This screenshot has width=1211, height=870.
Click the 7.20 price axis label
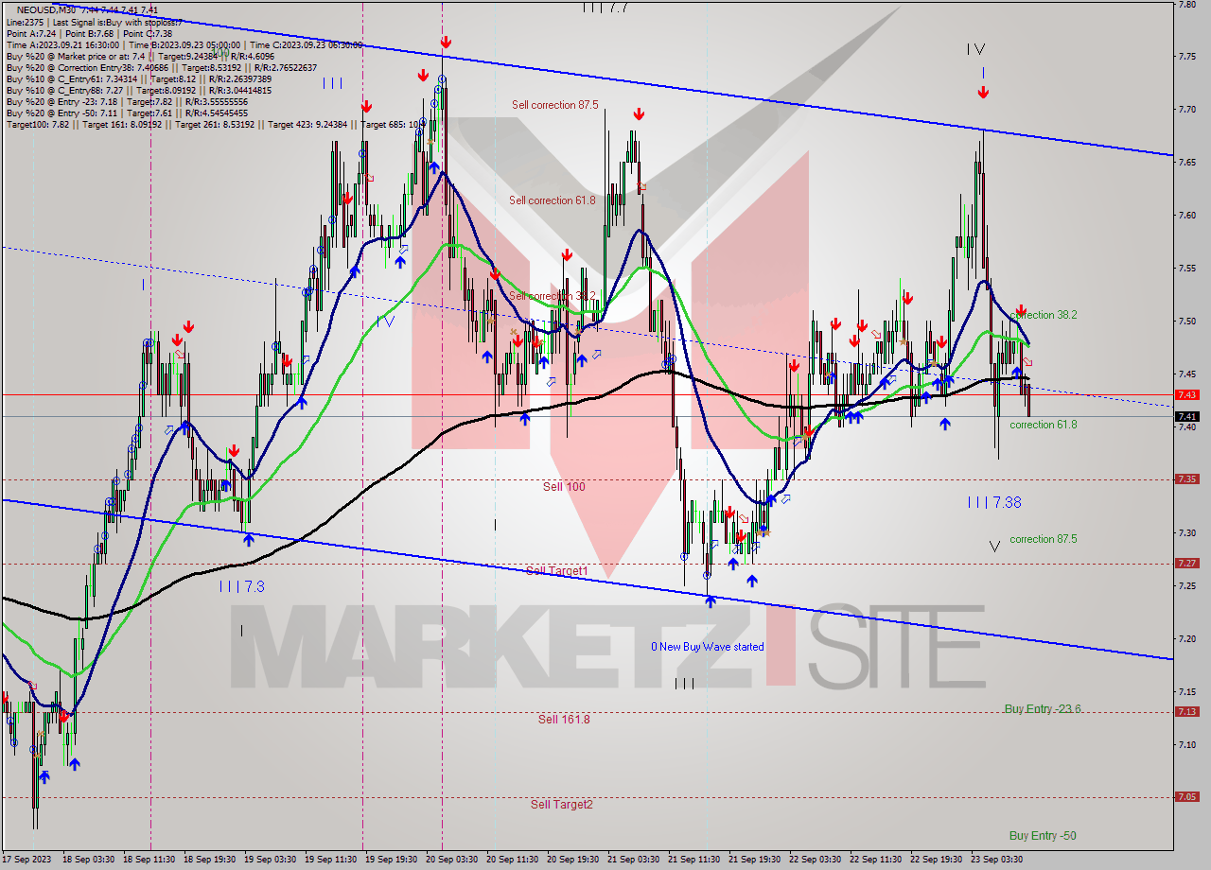1186,639
